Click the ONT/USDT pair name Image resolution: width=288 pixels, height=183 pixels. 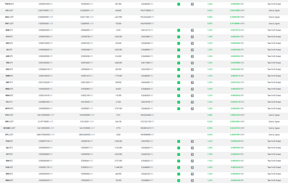click(x=9, y=23)
